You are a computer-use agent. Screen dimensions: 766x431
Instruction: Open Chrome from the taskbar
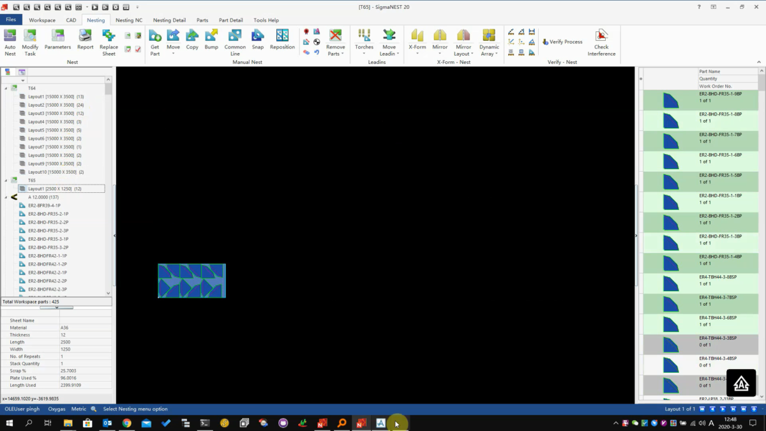click(x=126, y=423)
